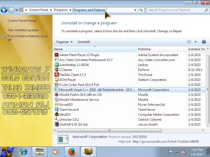Viewport: 210px width, 157px height.
Task: Click the horizontal scrollbar thumb
Action: [x=109, y=130]
